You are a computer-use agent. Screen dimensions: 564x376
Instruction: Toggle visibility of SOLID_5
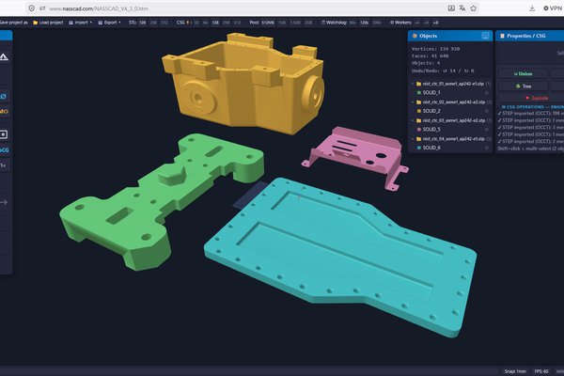(x=487, y=129)
